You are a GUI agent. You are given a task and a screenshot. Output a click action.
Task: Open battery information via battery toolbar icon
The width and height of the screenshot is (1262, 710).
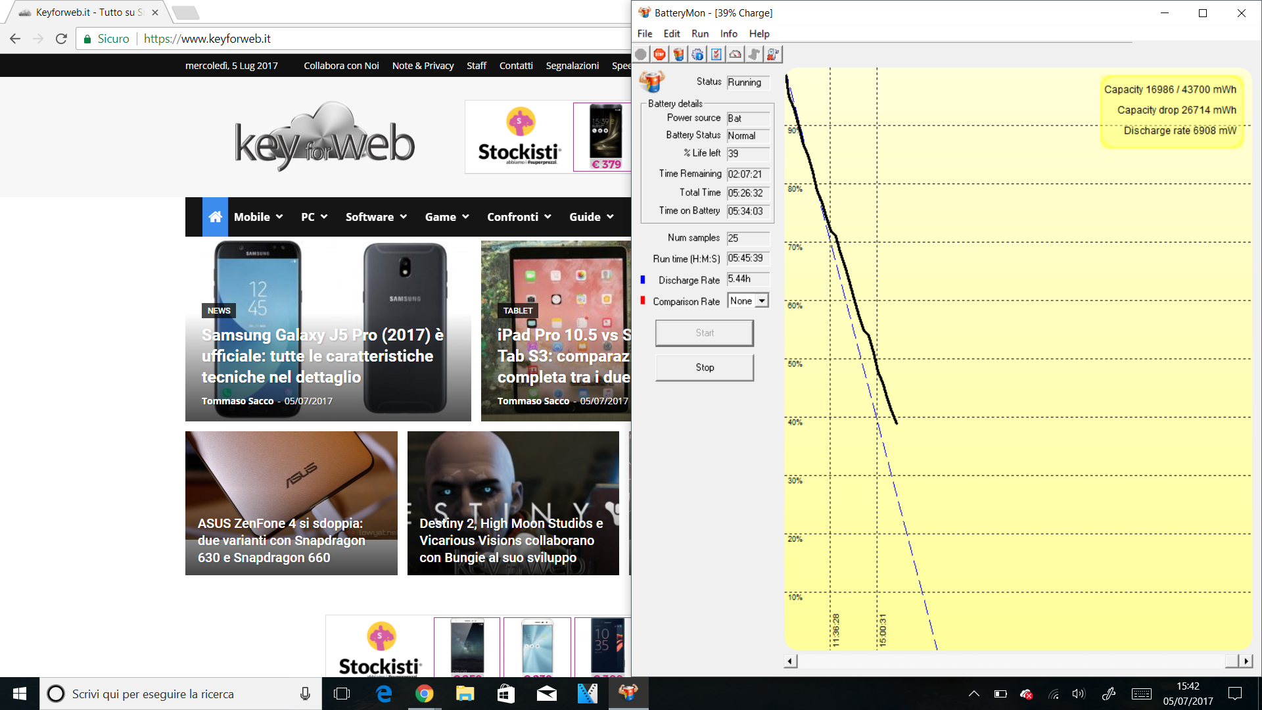679,55
